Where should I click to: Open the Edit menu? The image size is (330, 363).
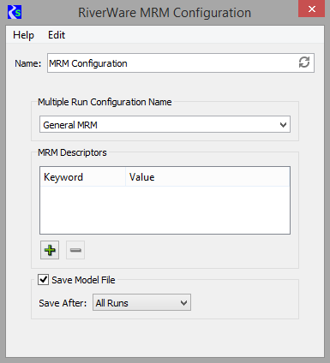57,35
